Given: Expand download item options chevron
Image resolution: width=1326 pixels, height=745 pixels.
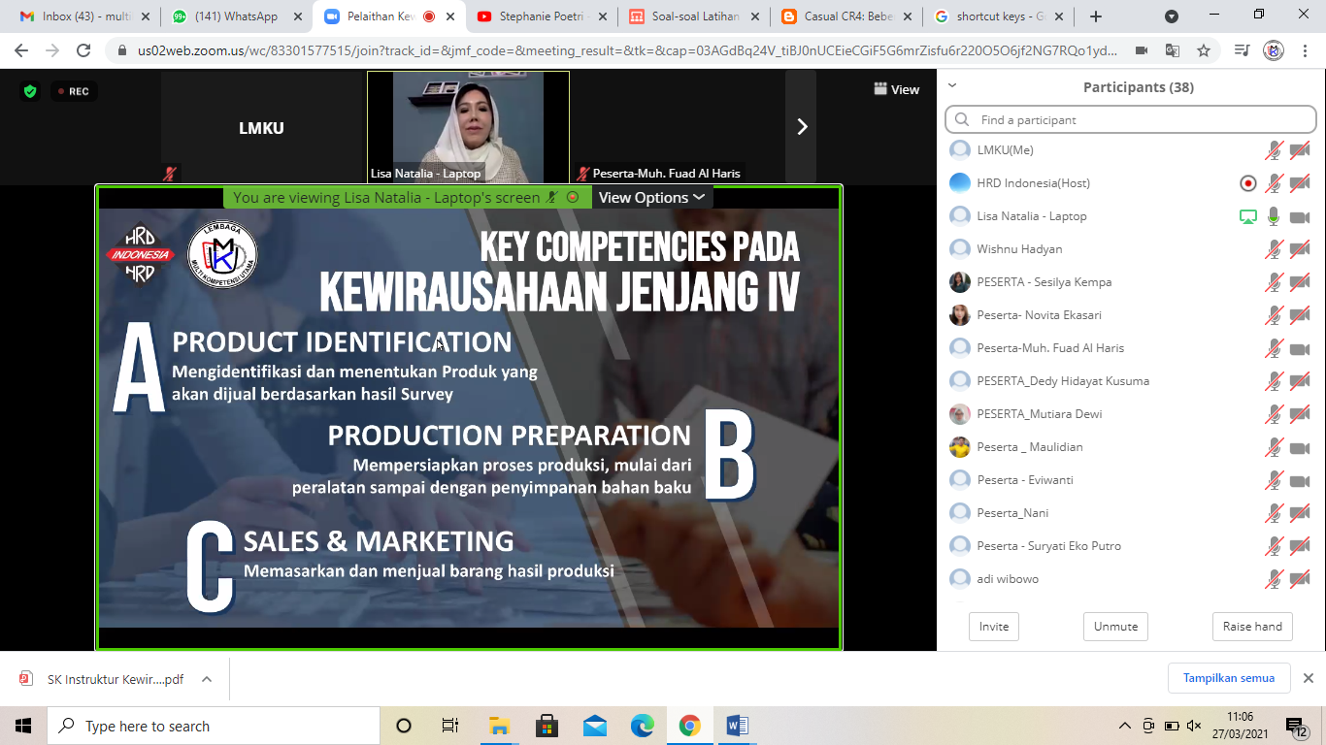Looking at the screenshot, I should pyautogui.click(x=206, y=679).
